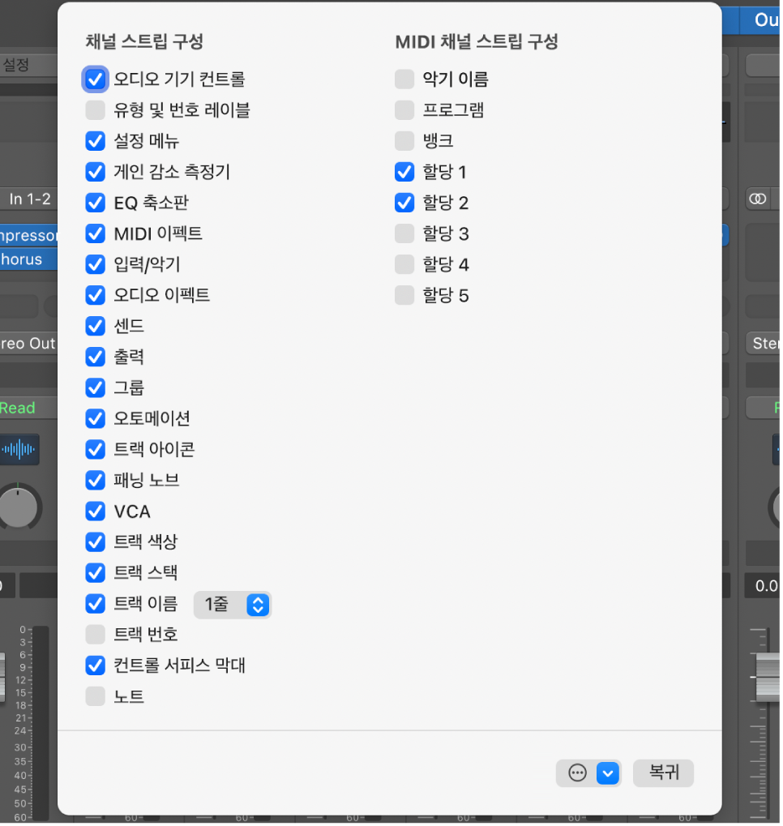The image size is (783, 826).
Task: Uncheck the 그룹 checkbox
Action: point(96,387)
